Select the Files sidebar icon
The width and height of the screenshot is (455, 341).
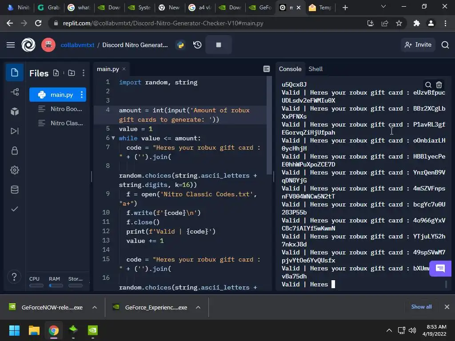coord(15,72)
